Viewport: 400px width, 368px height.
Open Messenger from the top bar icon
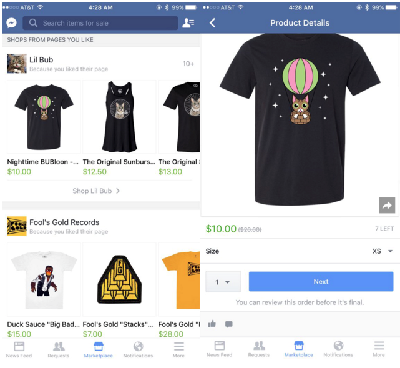(x=11, y=23)
